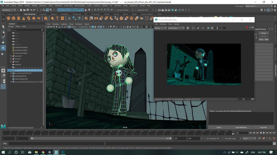Viewport: 277px width, 155px height.
Task: Toggle RenderView refresh icon beside slider
Action: click(x=212, y=28)
